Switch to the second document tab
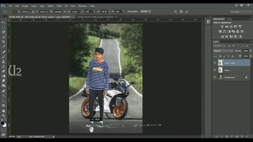 click(96, 17)
